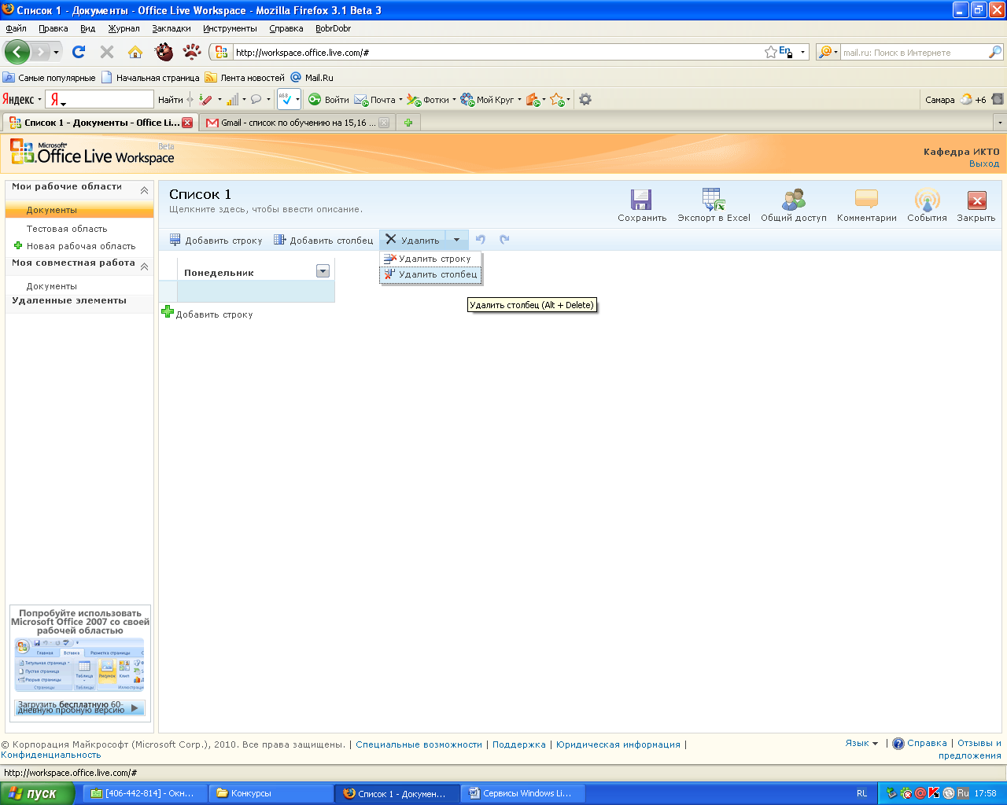Screen dimensions: 1007x805
Task: Click the paw print toolbar icon
Action: tap(192, 52)
